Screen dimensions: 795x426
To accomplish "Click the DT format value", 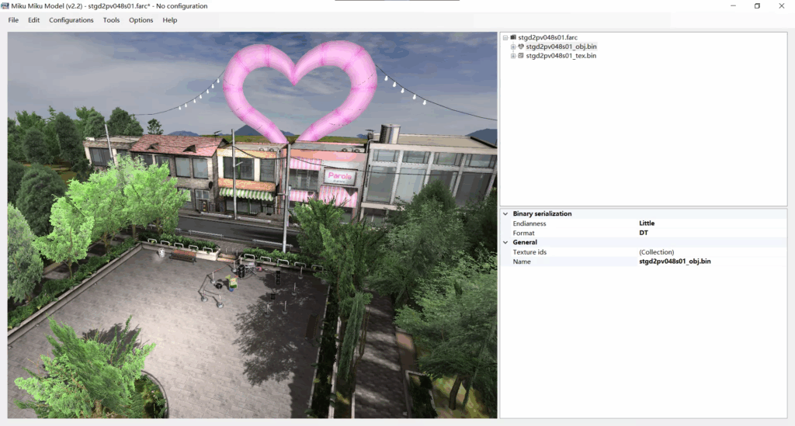I will [644, 233].
